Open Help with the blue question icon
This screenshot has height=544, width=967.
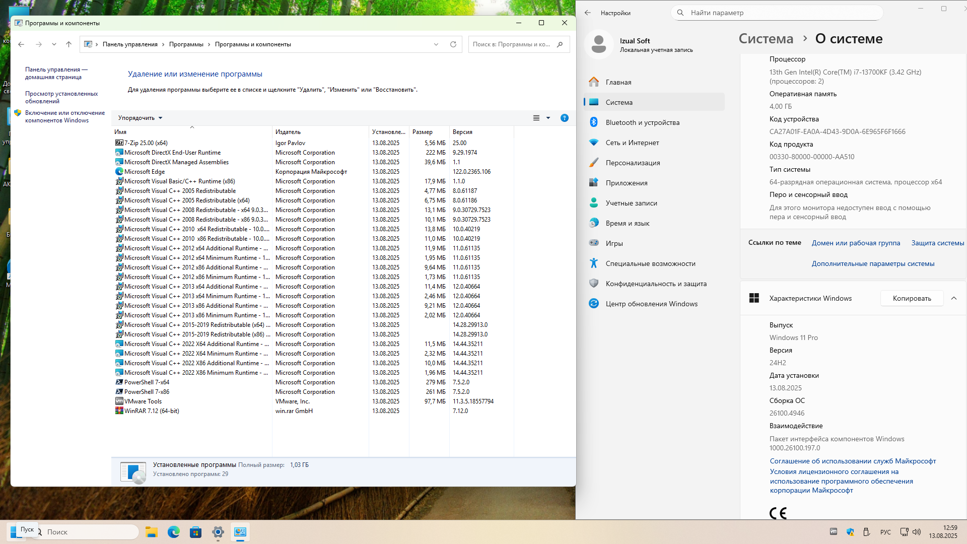click(565, 118)
